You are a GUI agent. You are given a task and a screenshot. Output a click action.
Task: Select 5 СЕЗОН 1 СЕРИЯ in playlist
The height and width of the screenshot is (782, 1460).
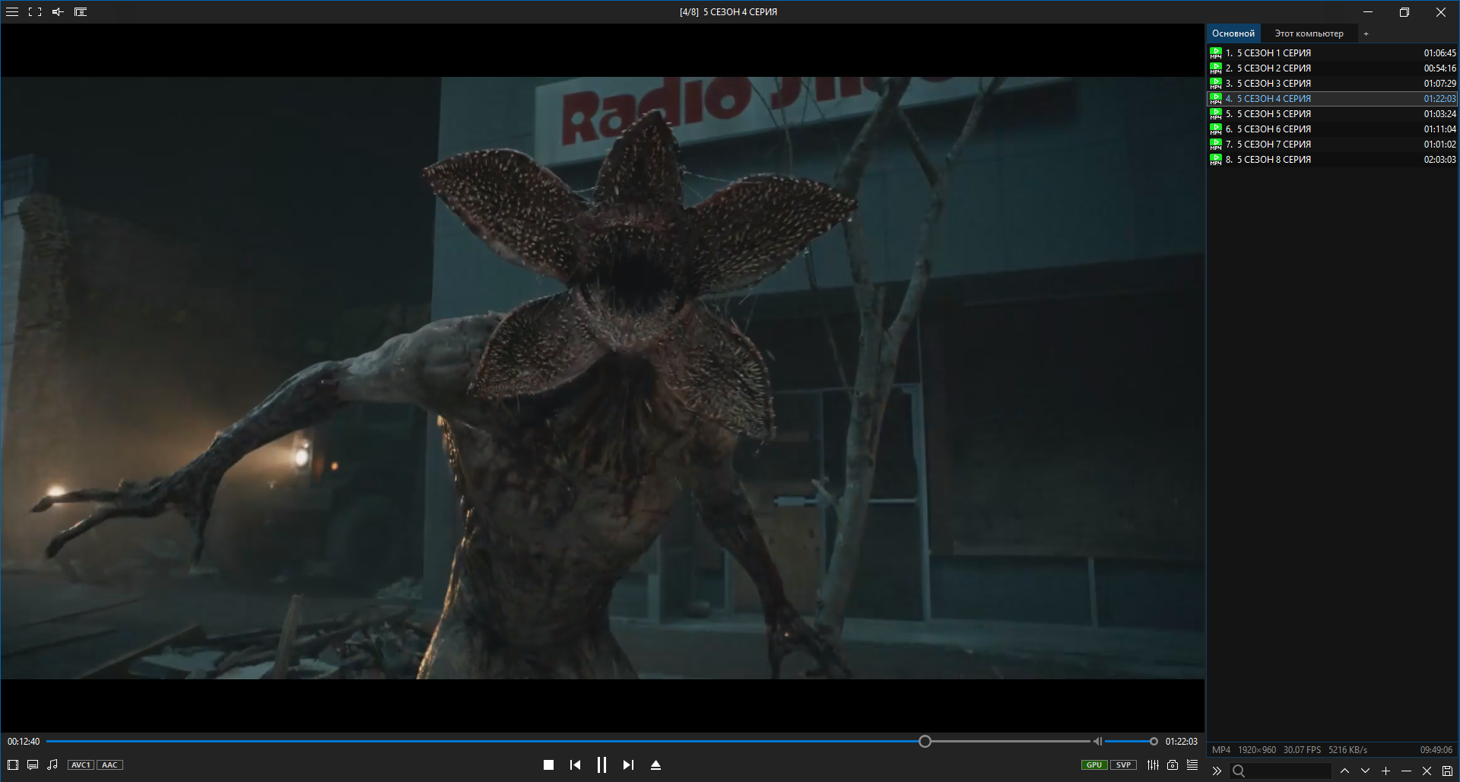(x=1332, y=53)
